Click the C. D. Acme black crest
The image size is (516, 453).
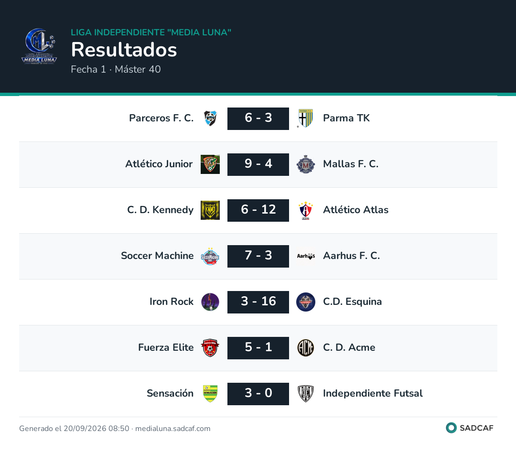pos(306,348)
